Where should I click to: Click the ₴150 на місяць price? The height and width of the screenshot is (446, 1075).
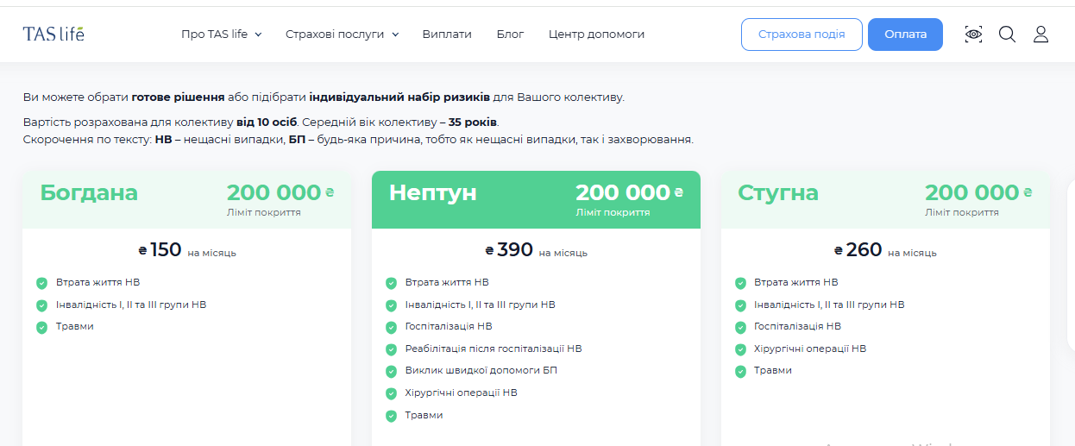pyautogui.click(x=186, y=251)
